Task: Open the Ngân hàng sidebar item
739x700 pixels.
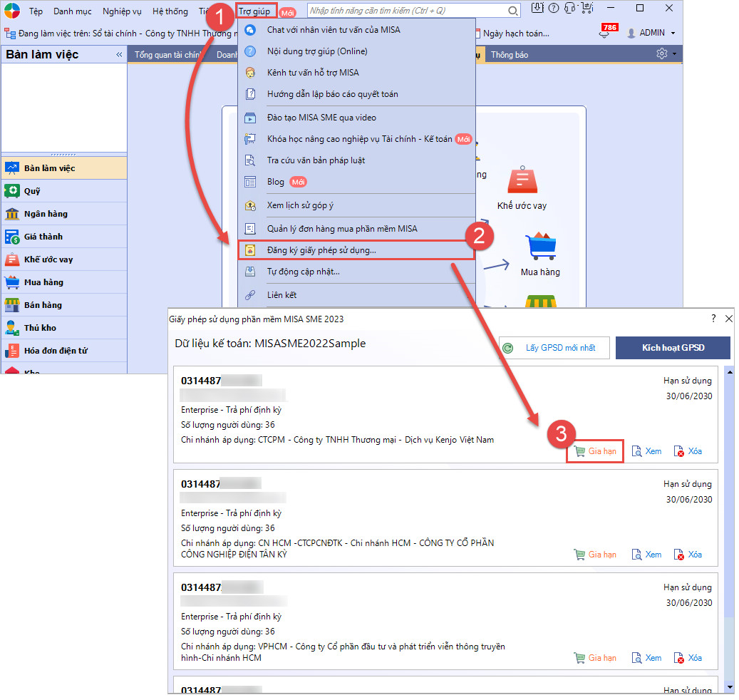Action: pyautogui.click(x=46, y=214)
